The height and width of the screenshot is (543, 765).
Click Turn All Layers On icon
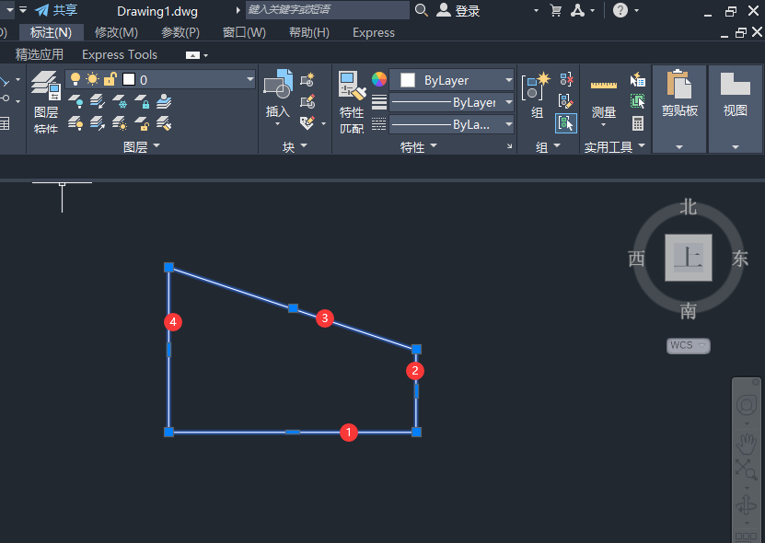click(x=75, y=123)
